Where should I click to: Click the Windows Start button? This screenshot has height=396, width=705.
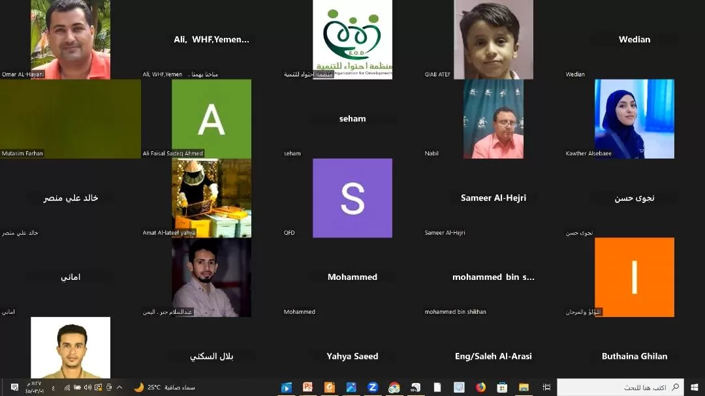coord(695,388)
